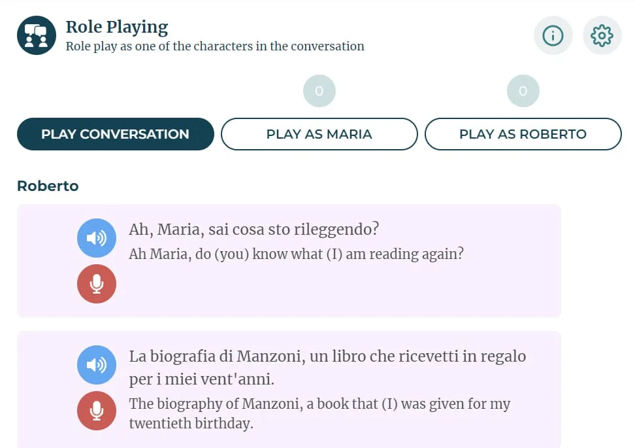Click Italian sentence "Ah, Maria, sai cosa sto rileggendo?"

[255, 230]
